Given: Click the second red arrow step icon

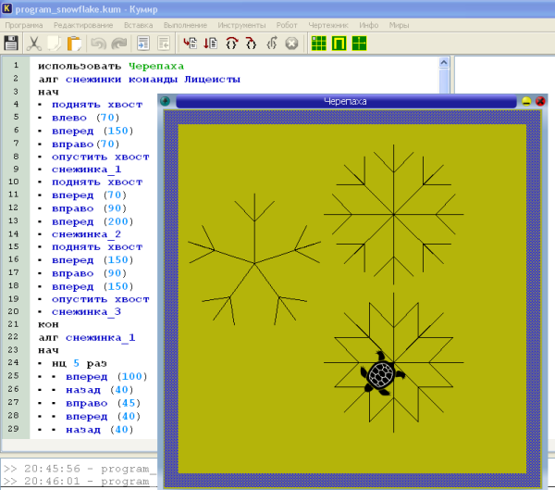Looking at the screenshot, I should point(210,43).
